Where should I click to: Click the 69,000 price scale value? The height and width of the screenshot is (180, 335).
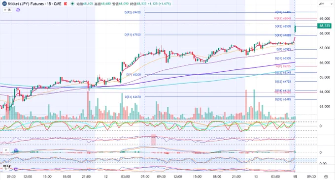[x=325, y=19]
